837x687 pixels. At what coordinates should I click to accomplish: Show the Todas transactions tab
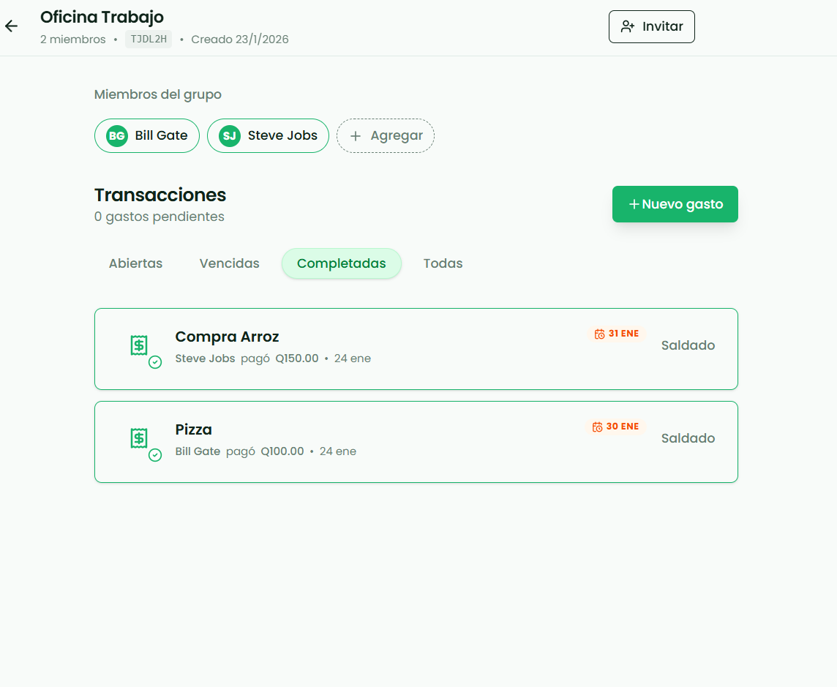443,263
